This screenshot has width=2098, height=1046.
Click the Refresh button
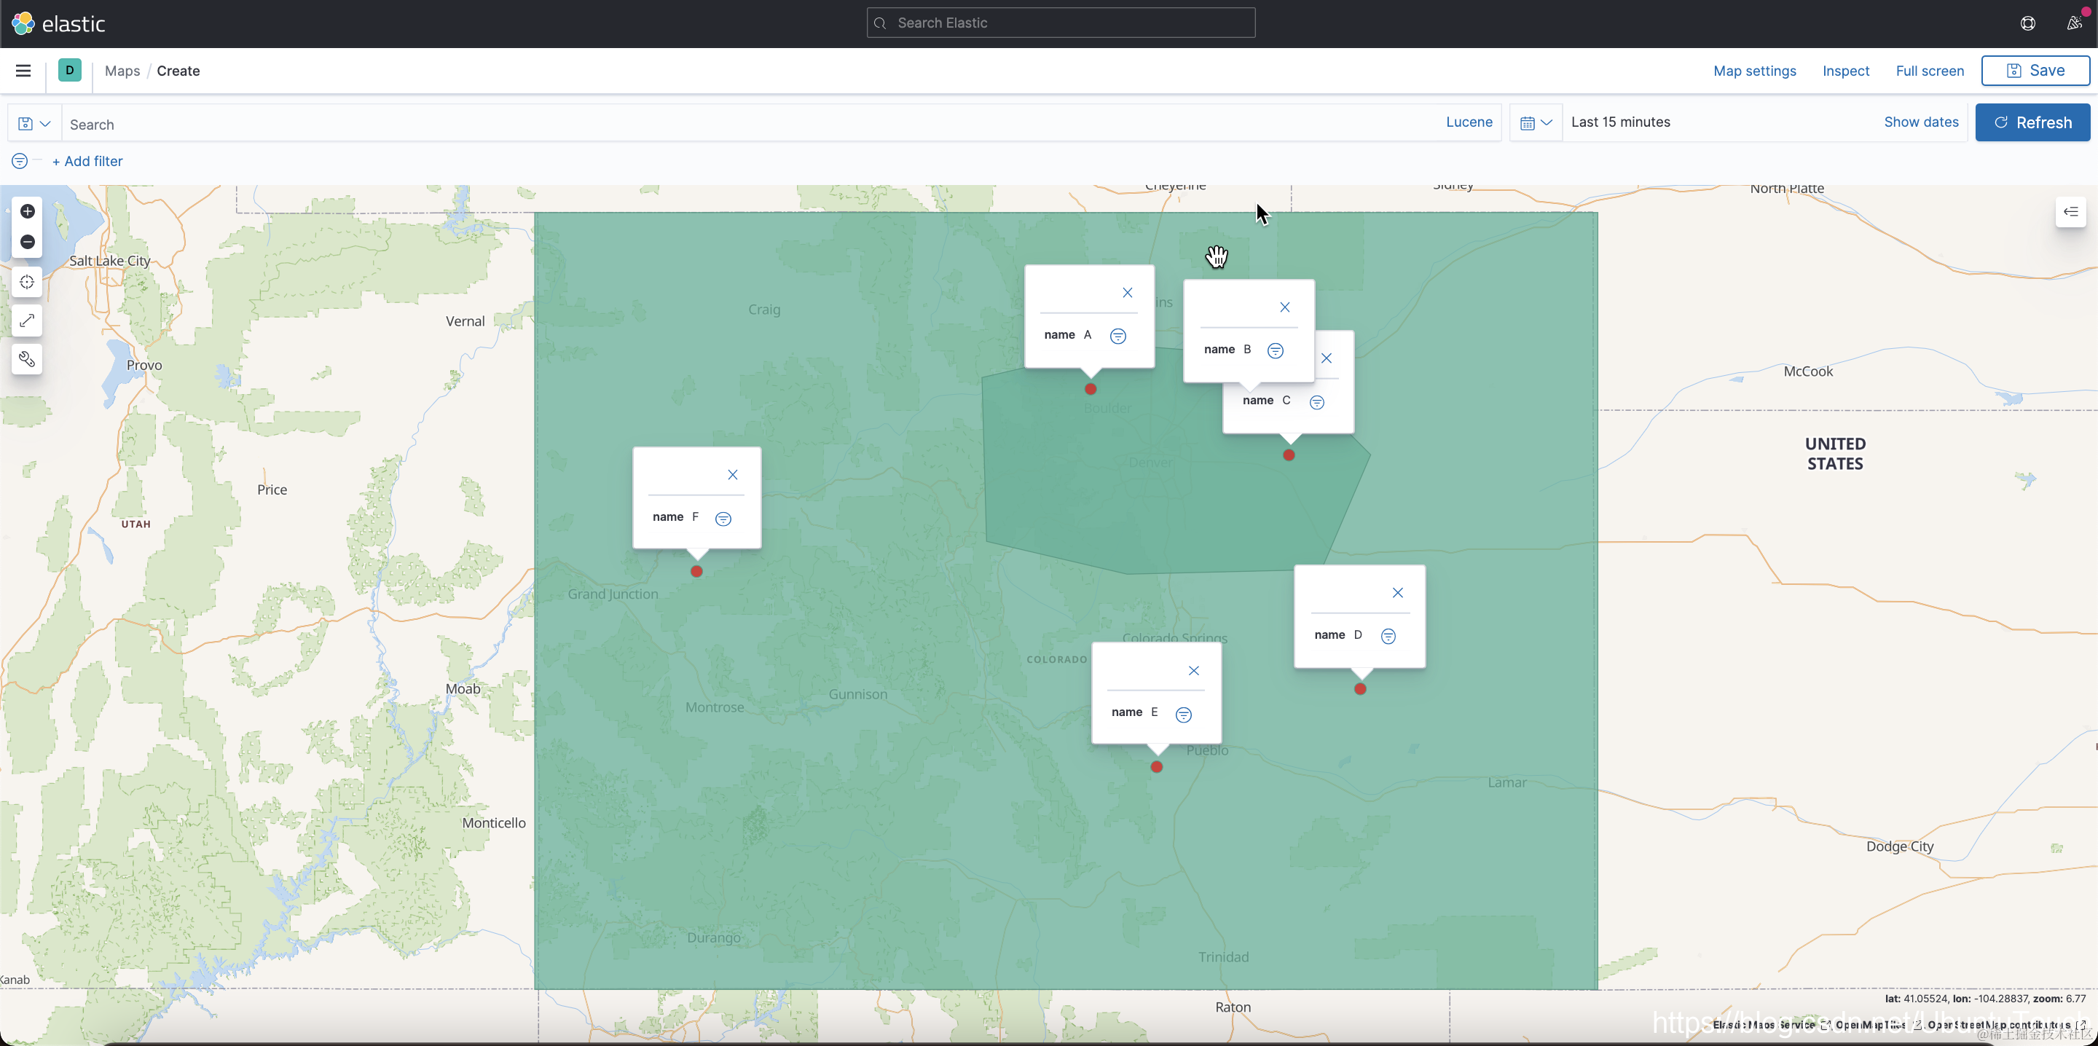pyautogui.click(x=2032, y=122)
